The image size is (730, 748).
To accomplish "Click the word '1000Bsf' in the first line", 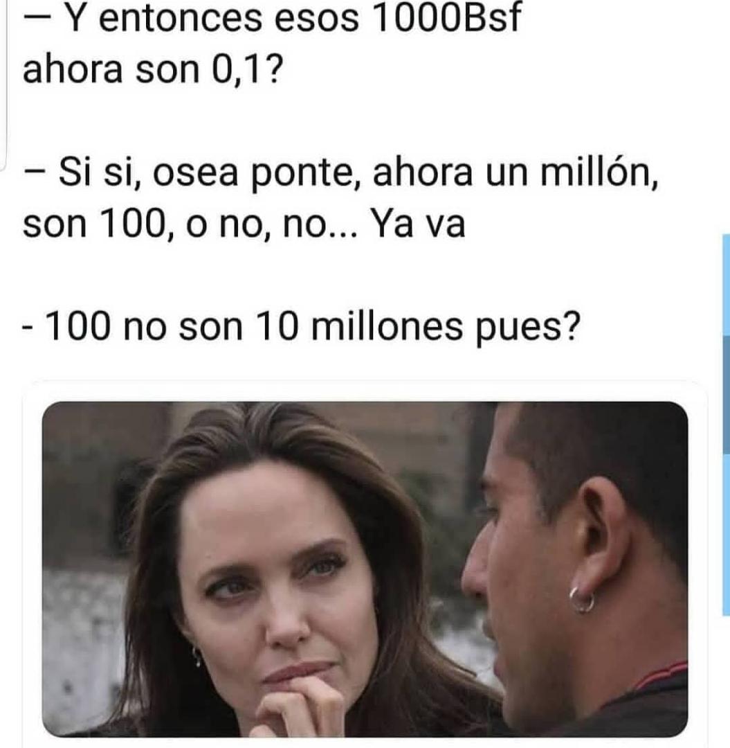I will click(x=446, y=18).
